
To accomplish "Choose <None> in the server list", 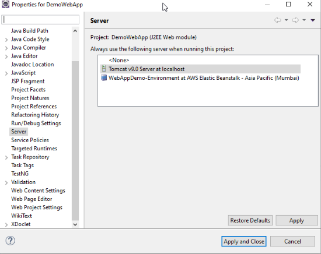I will [119, 60].
